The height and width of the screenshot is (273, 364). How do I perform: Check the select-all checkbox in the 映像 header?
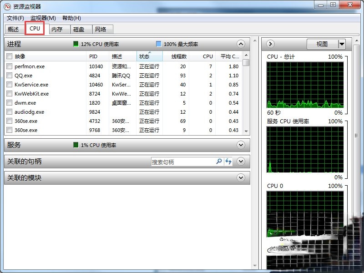click(10, 56)
